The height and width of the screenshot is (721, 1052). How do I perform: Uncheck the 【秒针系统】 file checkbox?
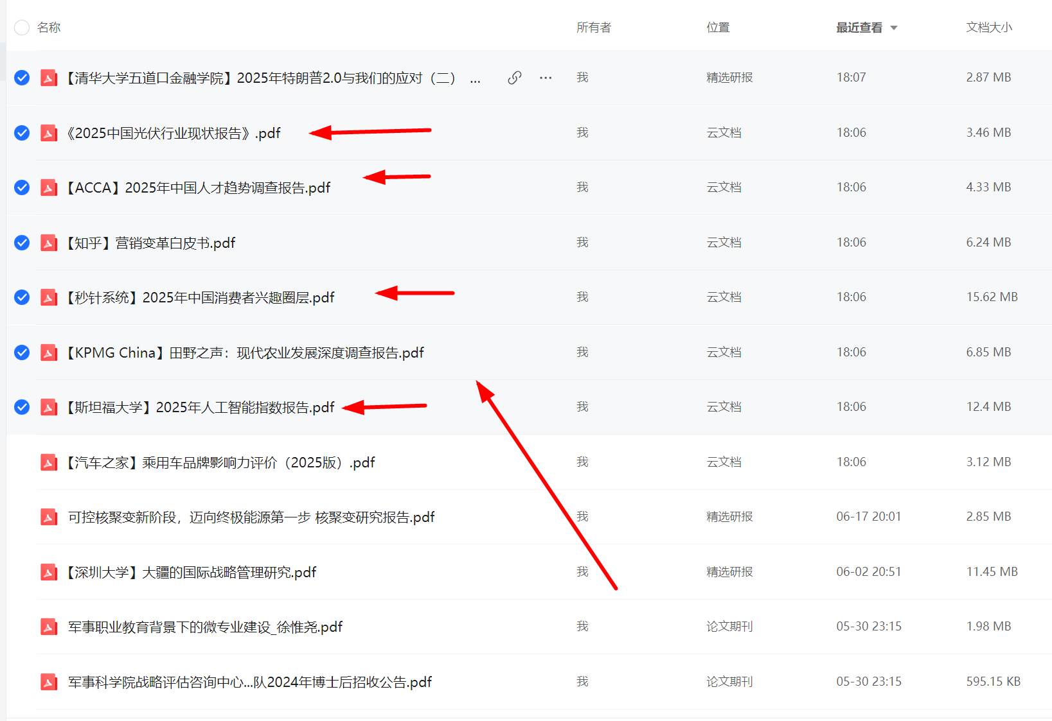coord(22,297)
